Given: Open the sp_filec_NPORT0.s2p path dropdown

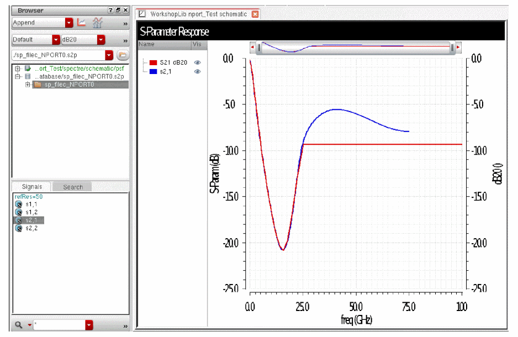Looking at the screenshot, I should pos(109,55).
